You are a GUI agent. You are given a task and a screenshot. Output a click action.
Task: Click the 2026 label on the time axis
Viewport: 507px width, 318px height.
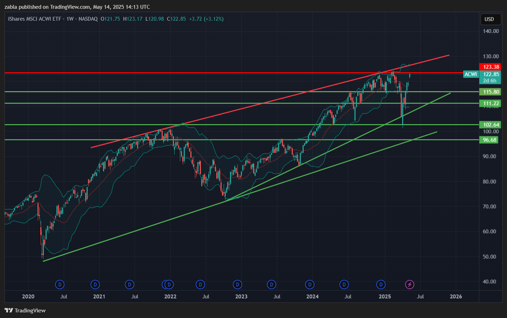click(x=456, y=297)
